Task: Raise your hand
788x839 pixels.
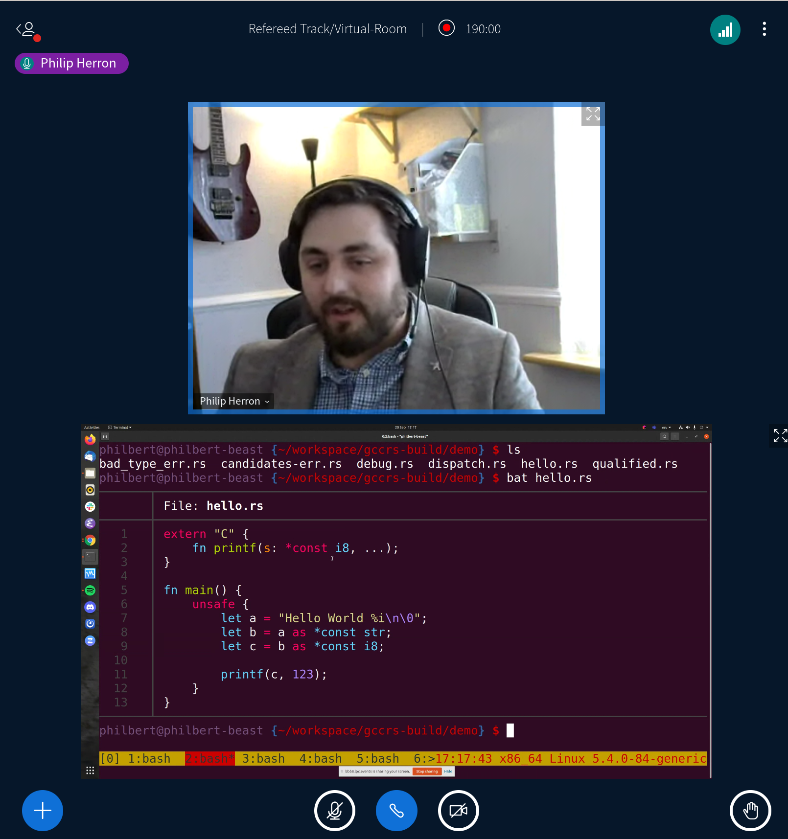Action: pyautogui.click(x=750, y=811)
